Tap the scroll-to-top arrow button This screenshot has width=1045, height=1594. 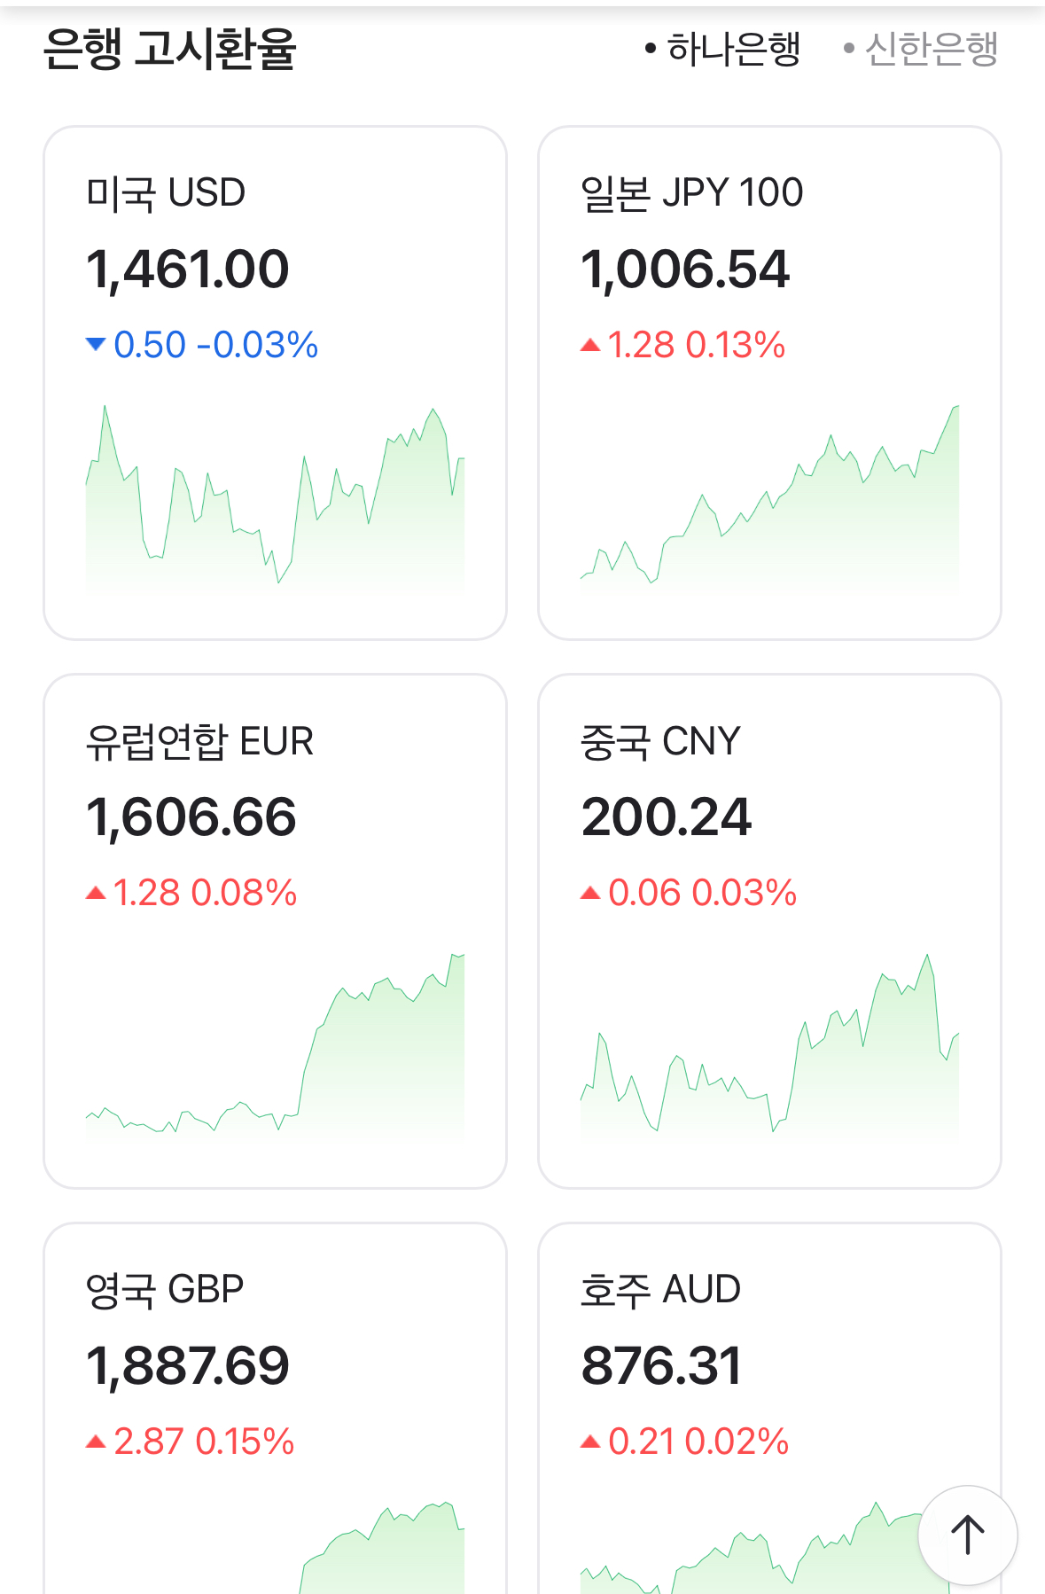click(967, 1535)
